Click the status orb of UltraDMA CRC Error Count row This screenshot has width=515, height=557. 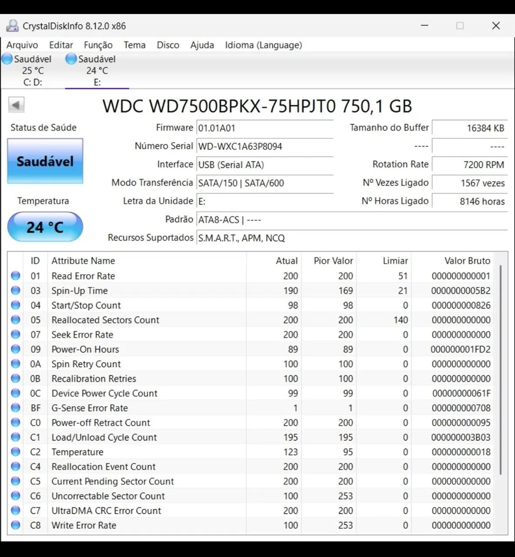[16, 510]
